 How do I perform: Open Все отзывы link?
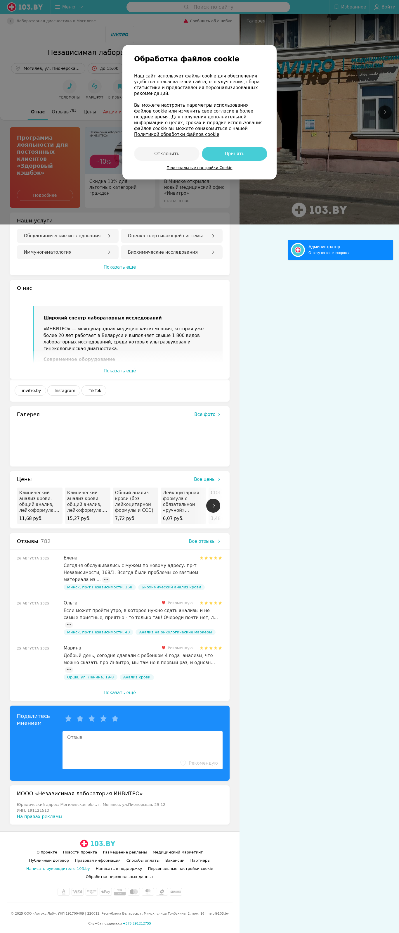(204, 541)
